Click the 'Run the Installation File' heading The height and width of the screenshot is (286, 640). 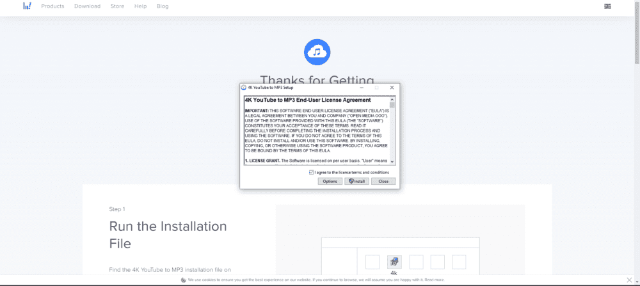point(168,235)
